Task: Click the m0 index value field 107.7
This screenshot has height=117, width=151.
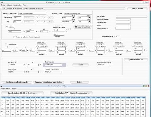Action: (17, 22)
